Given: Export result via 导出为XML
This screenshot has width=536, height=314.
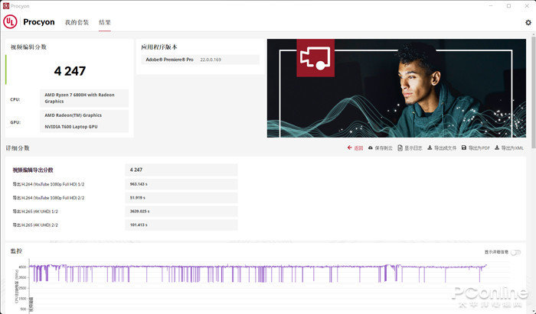Looking at the screenshot, I should click(509, 148).
